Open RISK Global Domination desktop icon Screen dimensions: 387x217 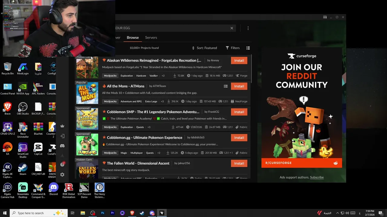point(69,191)
